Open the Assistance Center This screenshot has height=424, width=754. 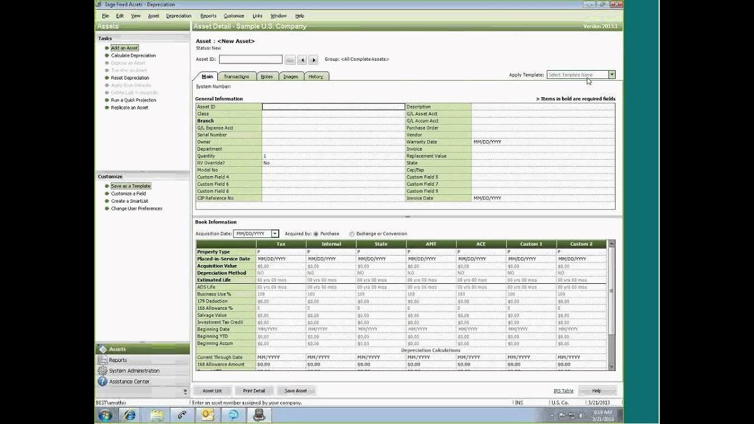click(128, 381)
